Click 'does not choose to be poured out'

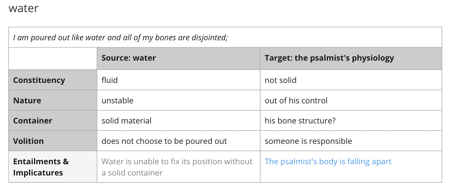[164, 141]
